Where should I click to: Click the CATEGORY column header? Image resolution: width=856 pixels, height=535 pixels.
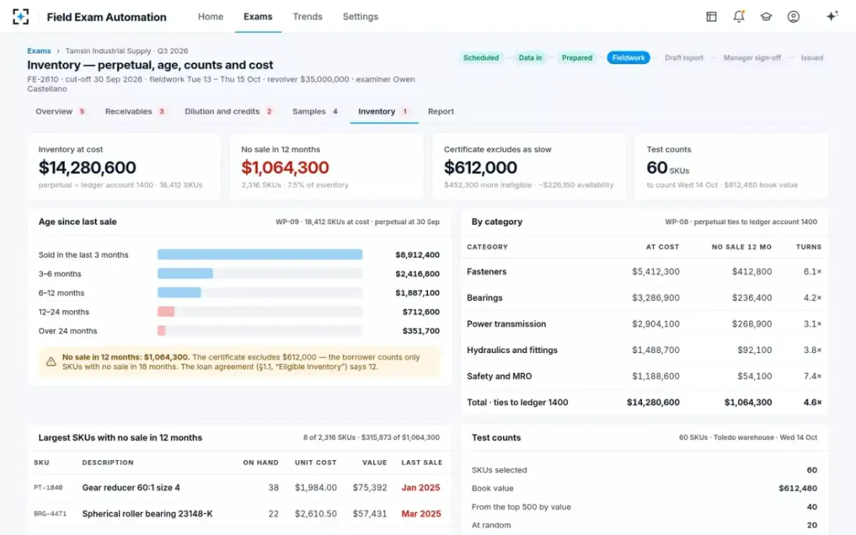487,247
